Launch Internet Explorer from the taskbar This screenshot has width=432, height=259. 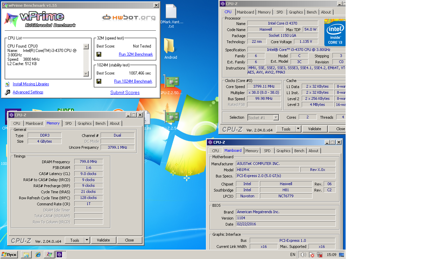38,255
